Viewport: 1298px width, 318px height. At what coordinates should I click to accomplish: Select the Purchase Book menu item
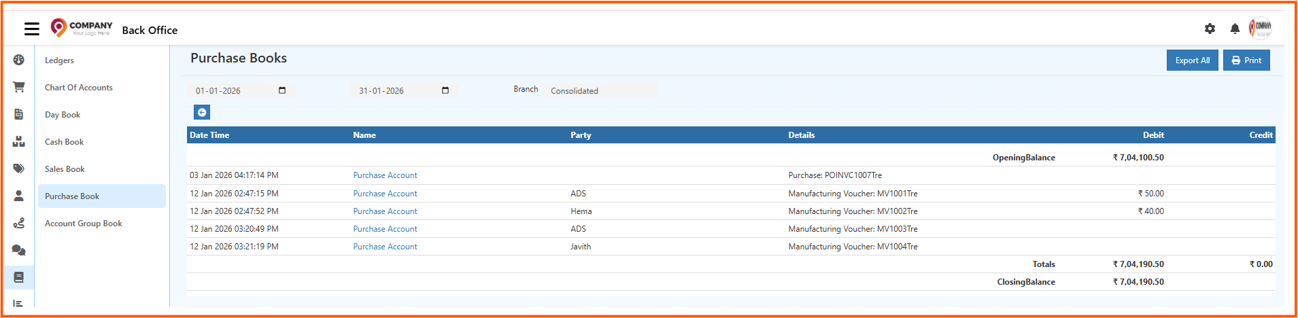coord(102,196)
